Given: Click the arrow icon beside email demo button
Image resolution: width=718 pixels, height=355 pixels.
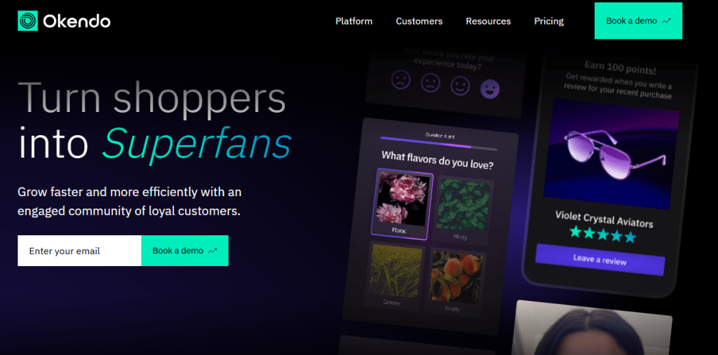Looking at the screenshot, I should tap(212, 251).
